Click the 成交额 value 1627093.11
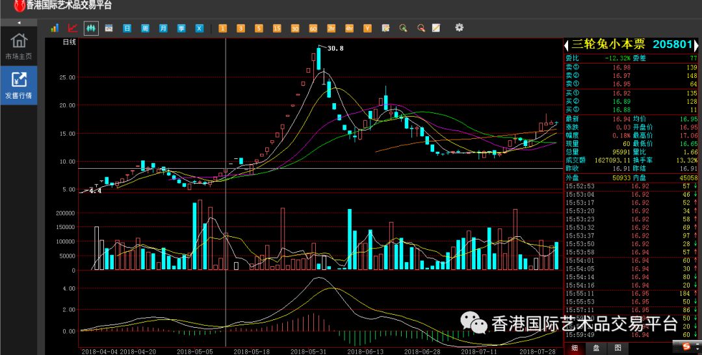This screenshot has width=702, height=355. point(612,160)
